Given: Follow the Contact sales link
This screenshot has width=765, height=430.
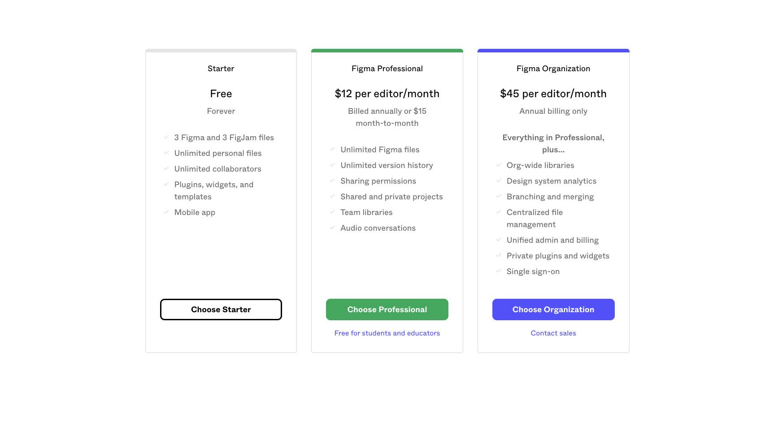Looking at the screenshot, I should pos(553,333).
